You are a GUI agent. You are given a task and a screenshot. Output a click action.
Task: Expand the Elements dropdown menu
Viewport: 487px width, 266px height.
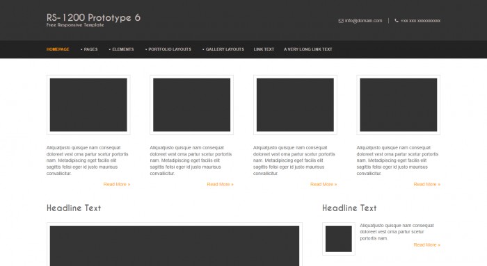[122, 49]
